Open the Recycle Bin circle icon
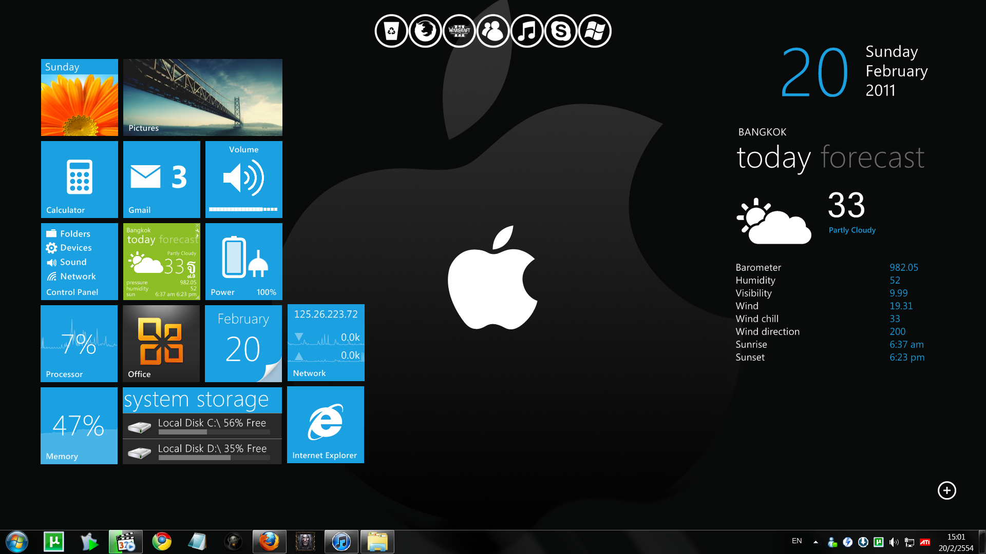The width and height of the screenshot is (986, 554). tap(391, 31)
